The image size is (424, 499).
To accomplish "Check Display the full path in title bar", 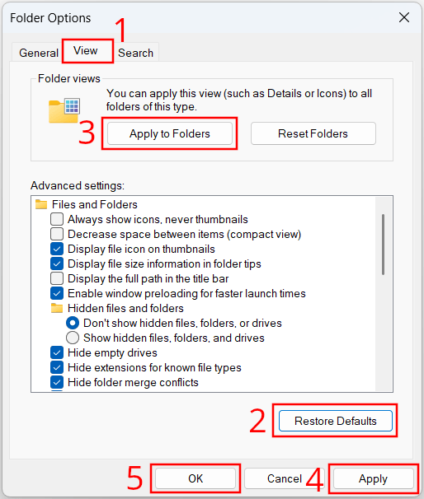I will click(57, 278).
